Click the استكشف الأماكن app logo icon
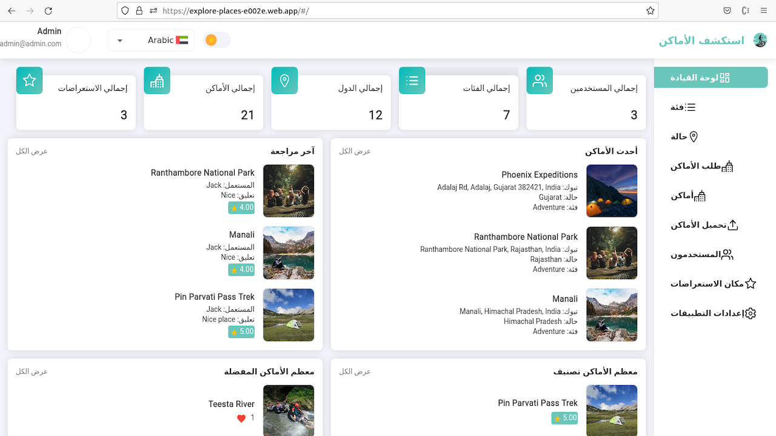Screen dimensions: 776x436 pyautogui.click(x=760, y=40)
